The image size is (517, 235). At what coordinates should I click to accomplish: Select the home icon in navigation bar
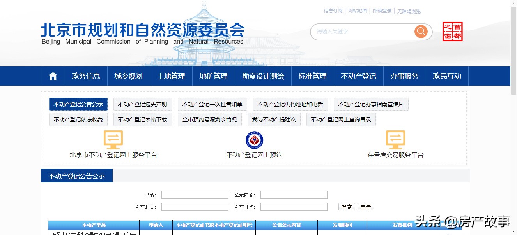pos(53,76)
